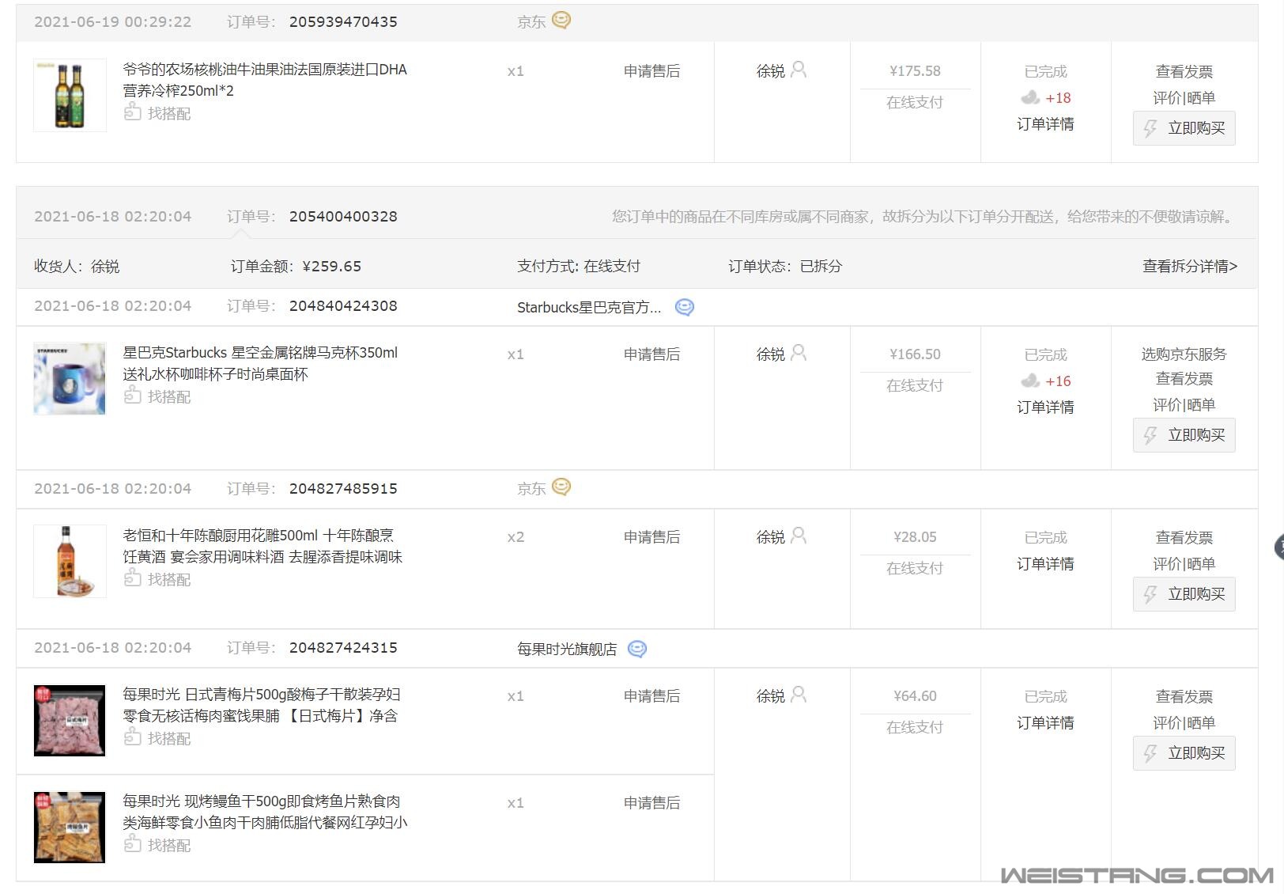
Task: Click recipient profile icon for Starbucks mug order
Action: pyautogui.click(x=799, y=353)
